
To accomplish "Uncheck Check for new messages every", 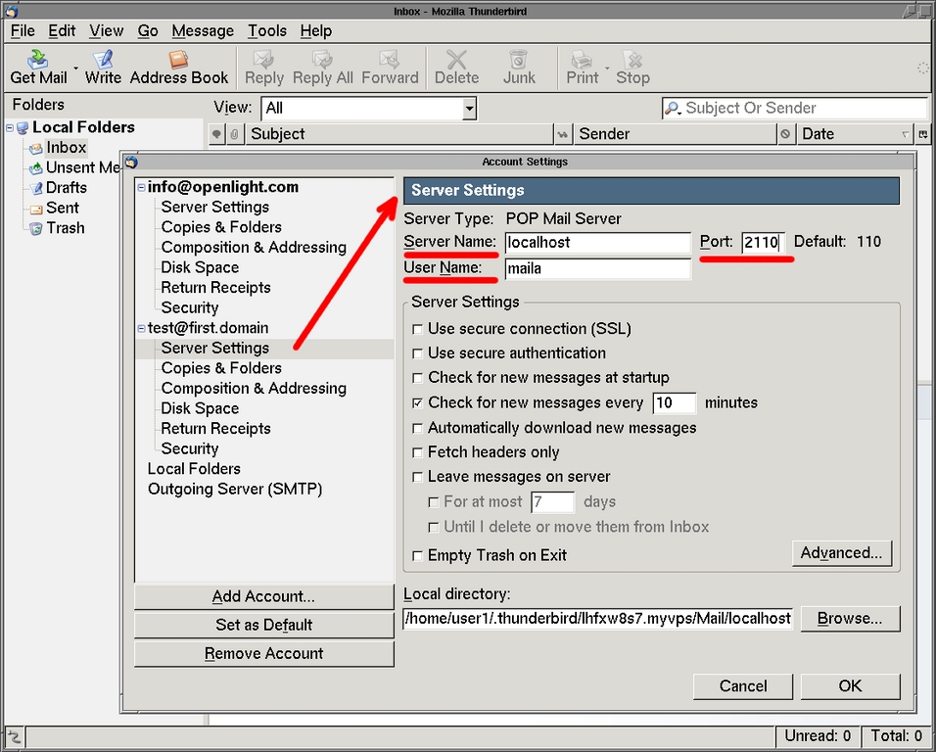I will [418, 402].
